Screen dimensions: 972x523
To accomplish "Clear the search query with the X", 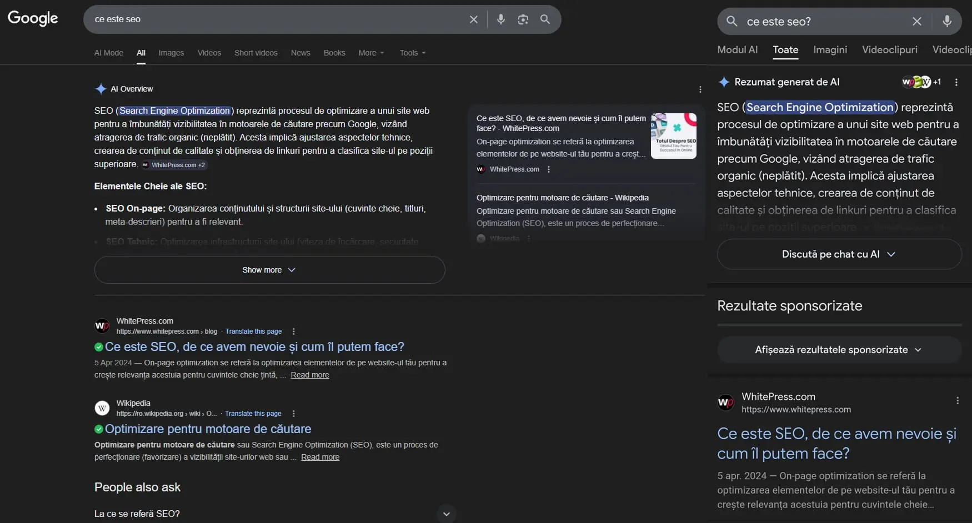I will pyautogui.click(x=473, y=19).
